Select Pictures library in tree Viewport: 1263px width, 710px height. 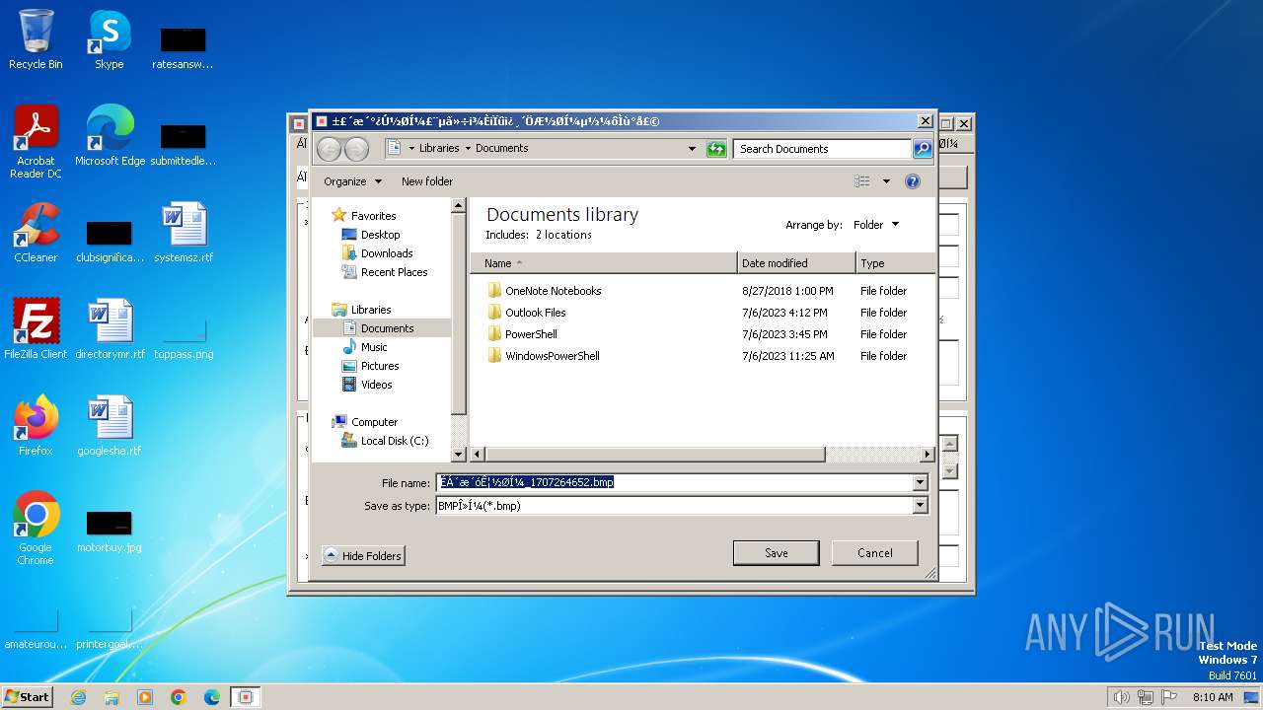[x=380, y=366]
